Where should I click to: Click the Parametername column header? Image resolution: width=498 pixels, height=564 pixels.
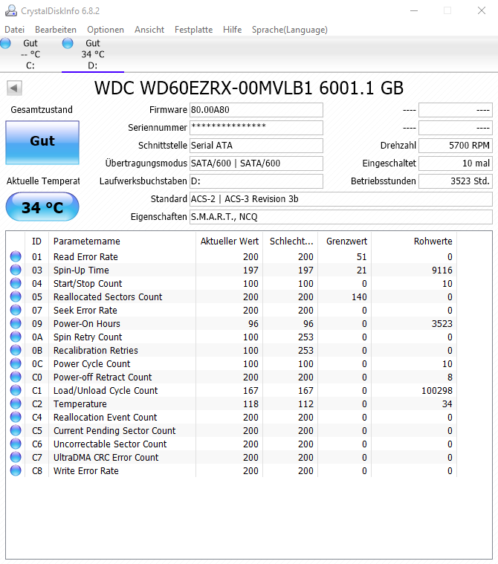pyautogui.click(x=123, y=241)
